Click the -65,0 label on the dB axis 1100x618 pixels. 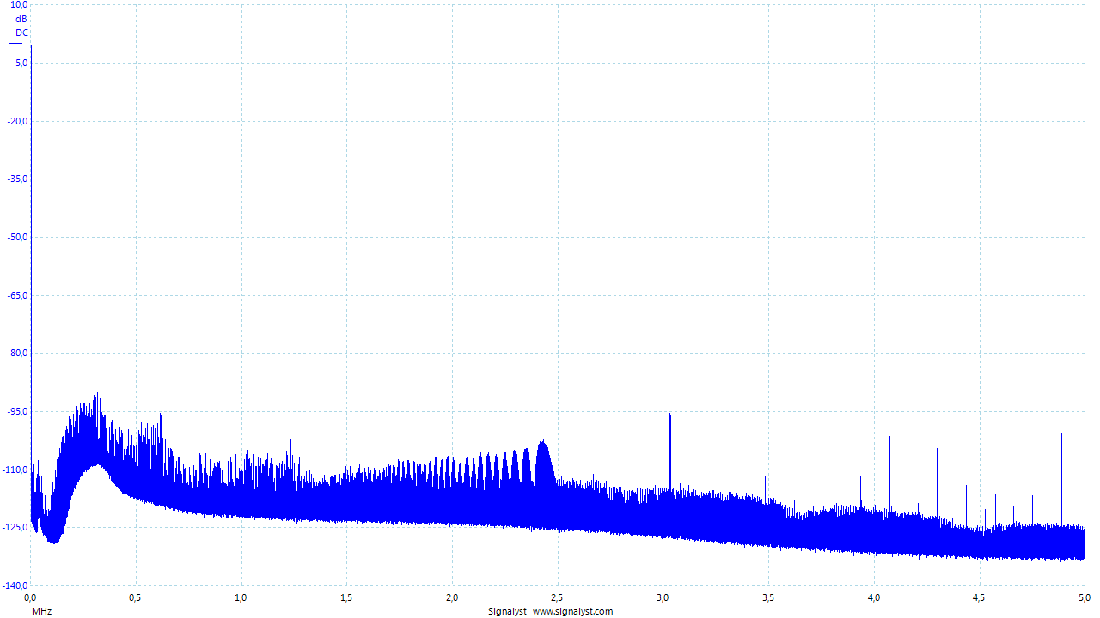click(x=17, y=295)
